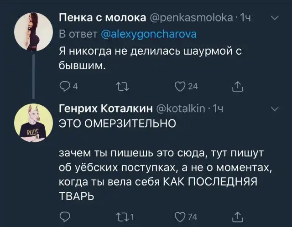Click the Пенка с молока display name
This screenshot has width=292, height=227.
[x=102, y=19]
